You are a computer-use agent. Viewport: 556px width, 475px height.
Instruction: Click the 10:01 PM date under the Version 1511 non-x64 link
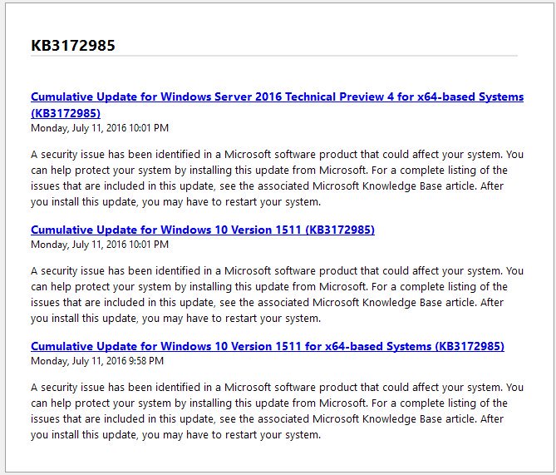tap(100, 245)
